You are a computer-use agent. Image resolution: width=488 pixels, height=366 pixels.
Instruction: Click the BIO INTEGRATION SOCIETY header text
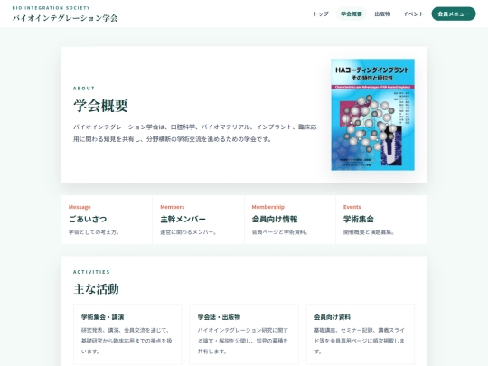(x=52, y=8)
